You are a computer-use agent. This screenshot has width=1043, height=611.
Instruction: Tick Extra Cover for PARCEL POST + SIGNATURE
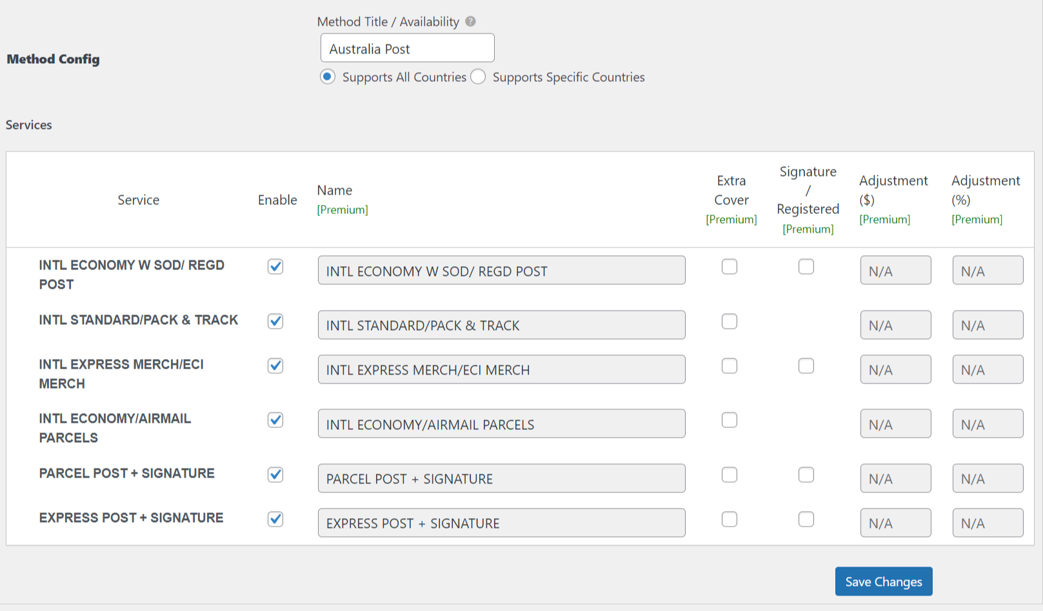730,474
